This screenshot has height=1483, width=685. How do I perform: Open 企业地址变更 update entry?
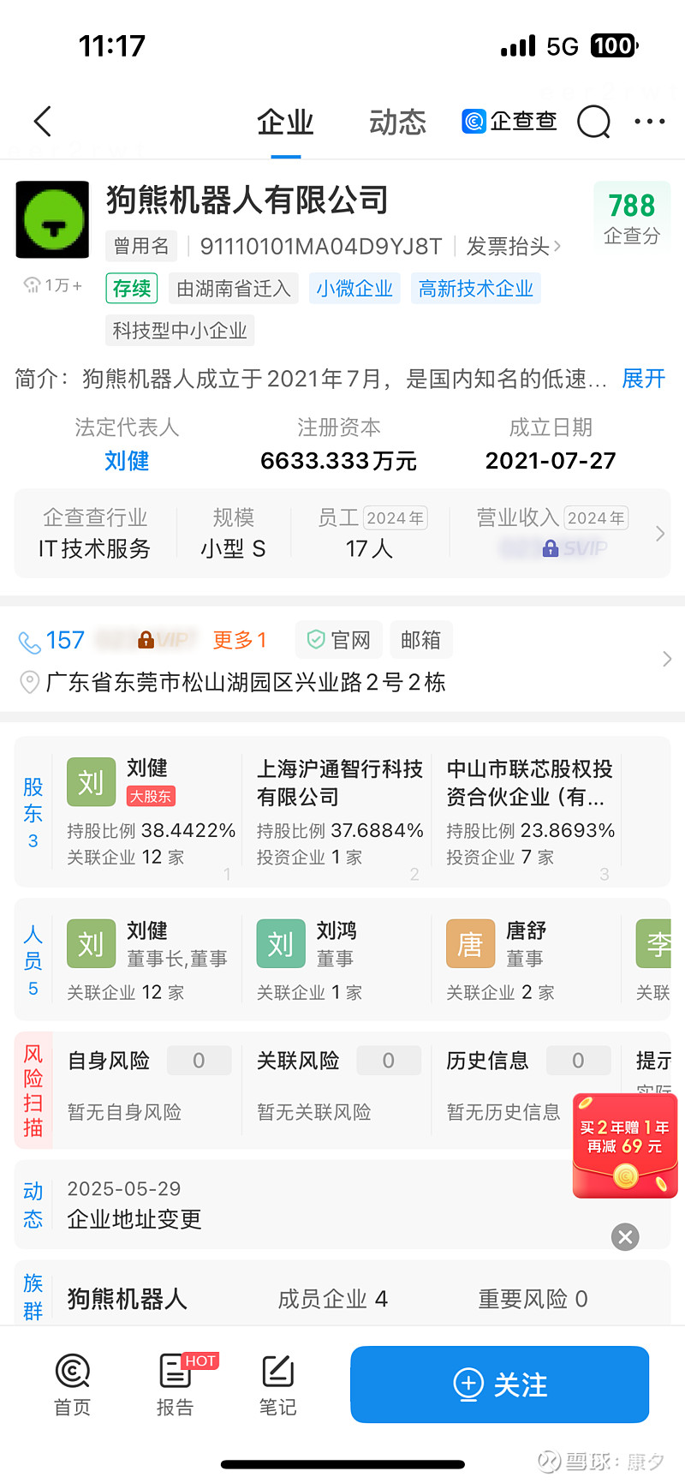point(134,1219)
